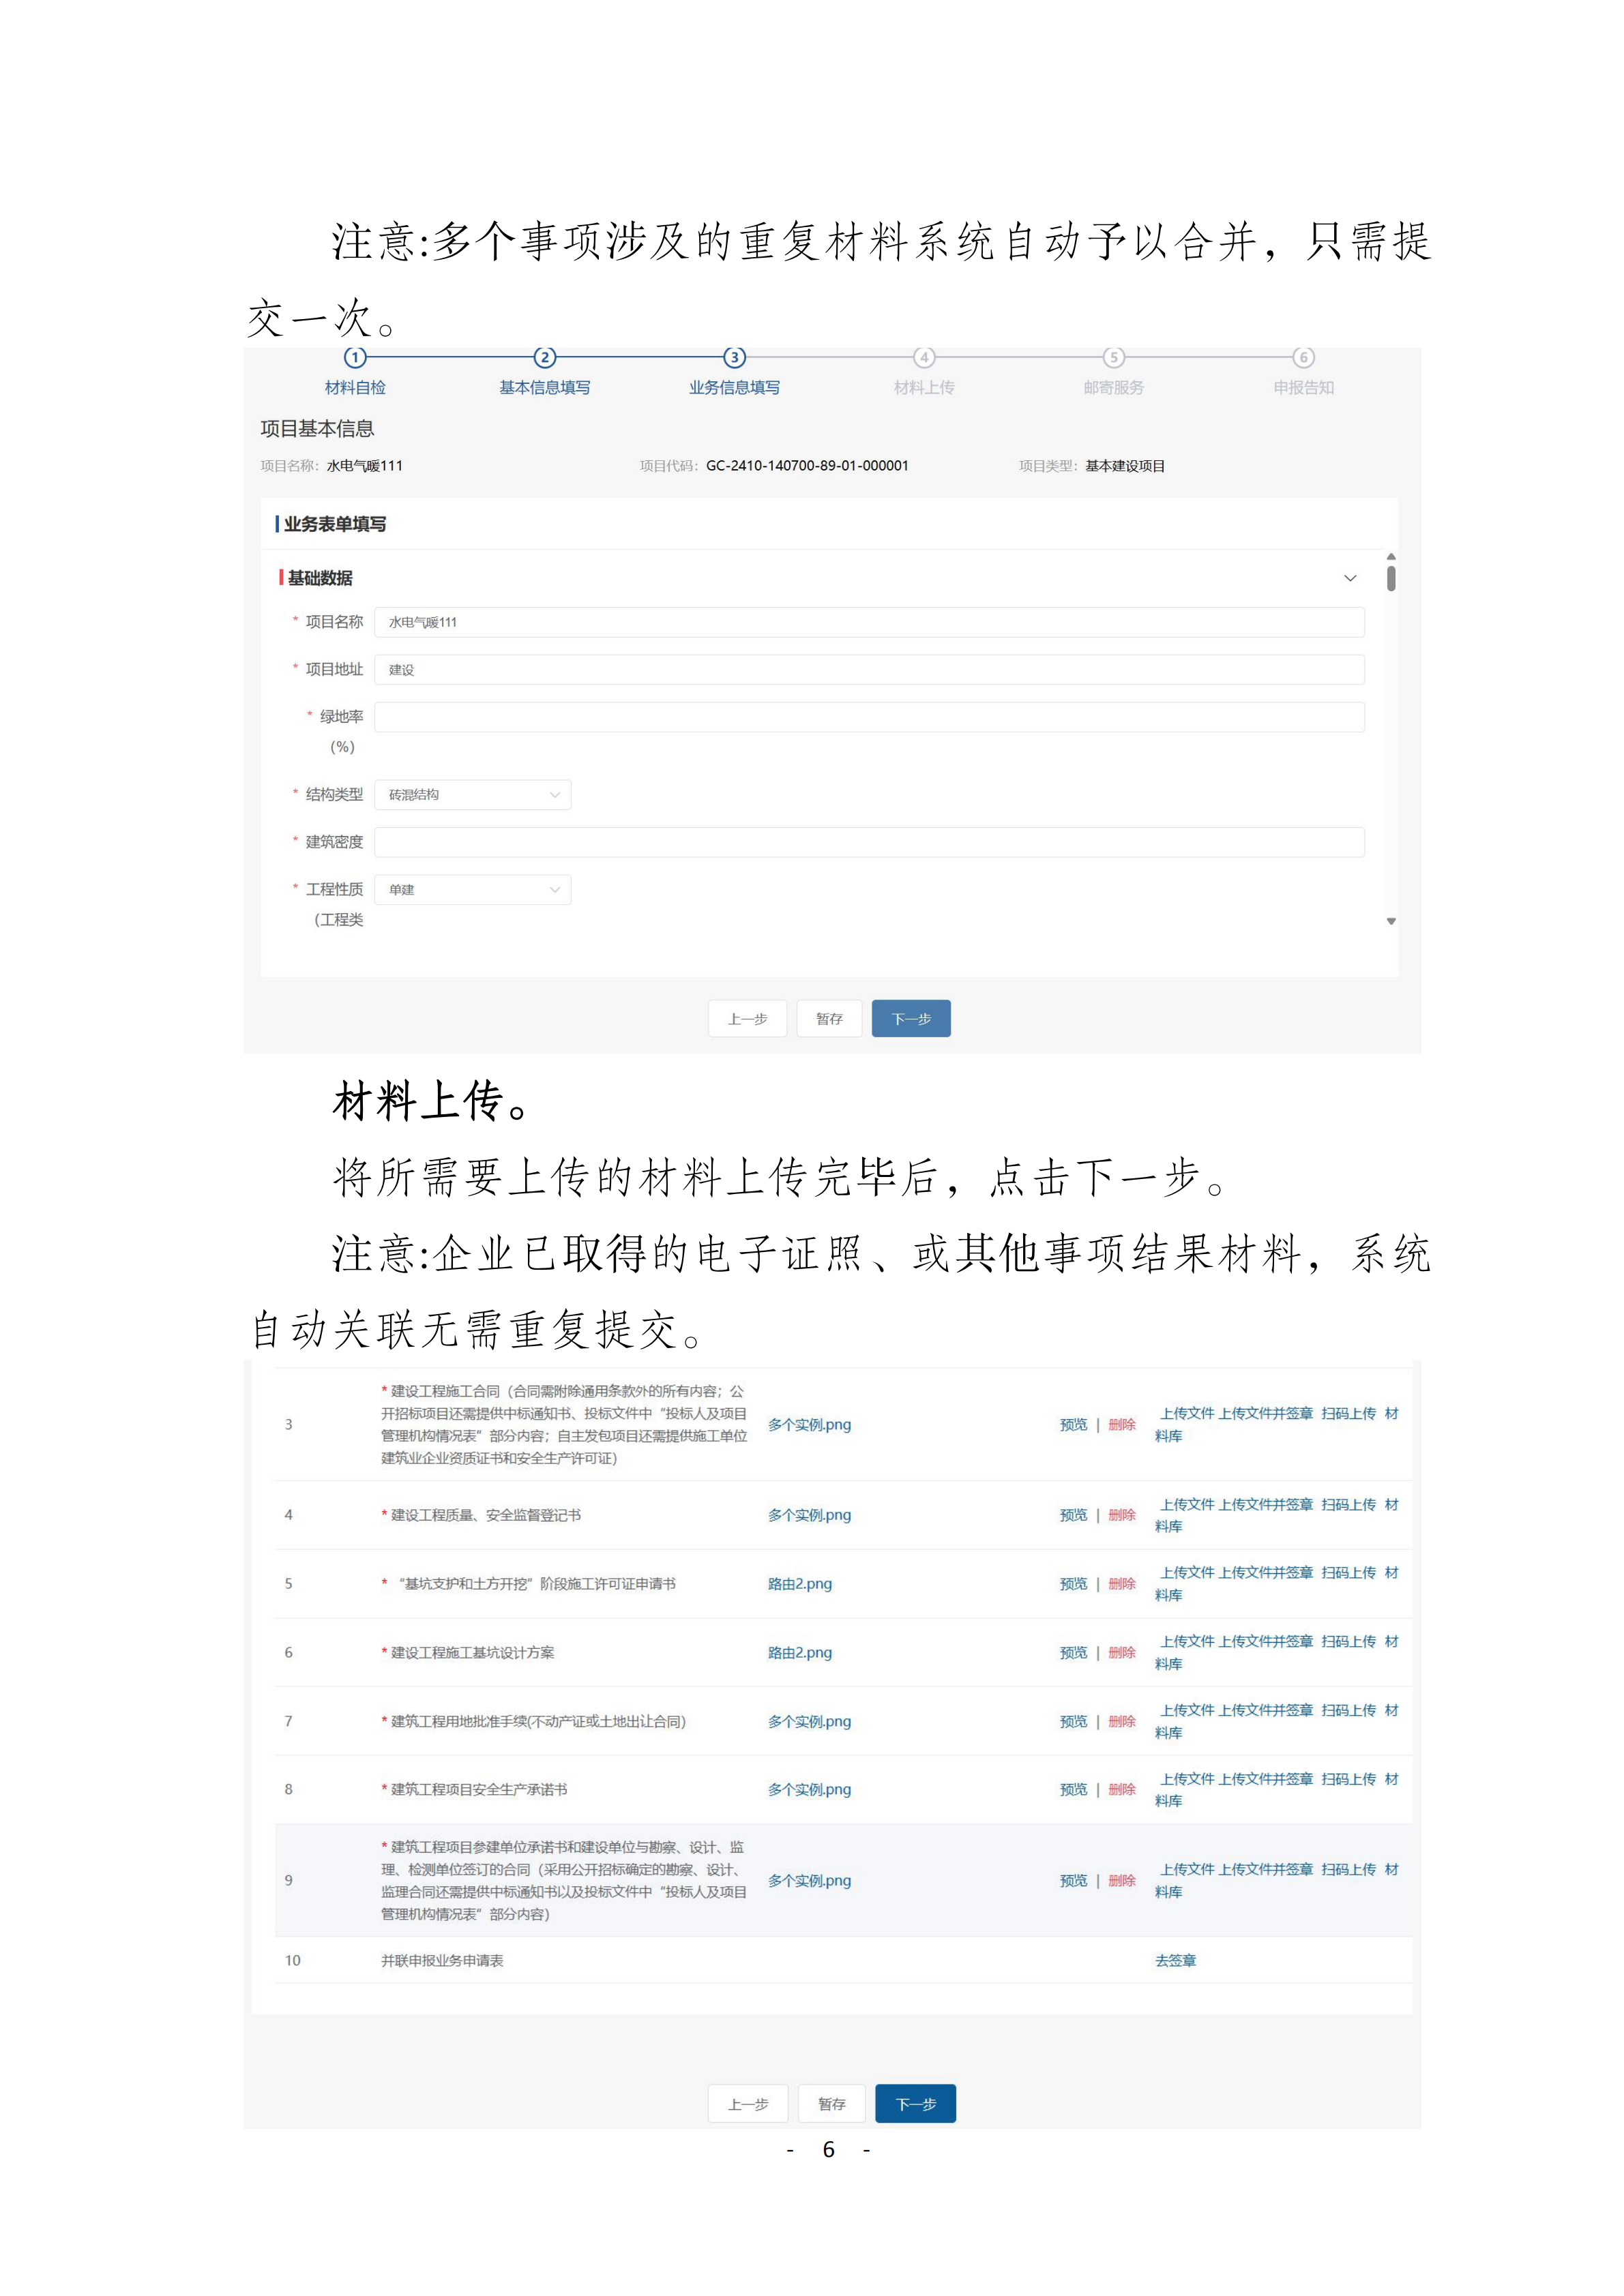Click 暂存 button under business form

pyautogui.click(x=829, y=1019)
